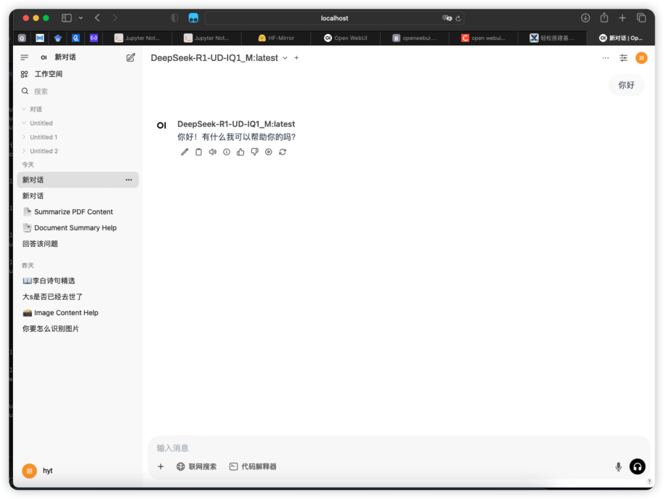Image resolution: width=664 pixels, height=499 pixels.
Task: Open the 李白诗句精选 chat
Action: [x=78, y=281]
